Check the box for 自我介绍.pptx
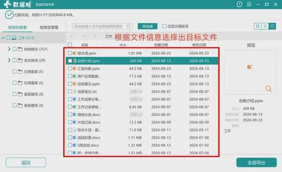282x172 pixels. [70, 61]
